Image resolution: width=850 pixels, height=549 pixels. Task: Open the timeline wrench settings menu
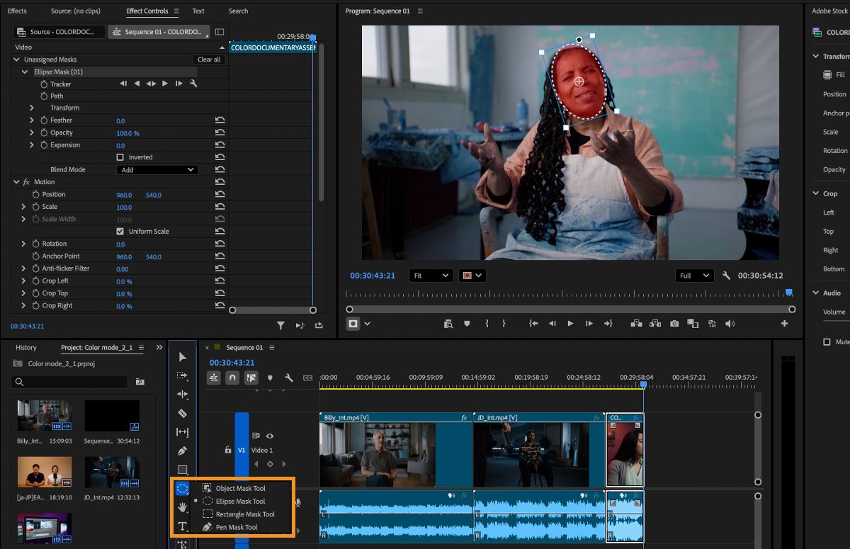pos(289,378)
